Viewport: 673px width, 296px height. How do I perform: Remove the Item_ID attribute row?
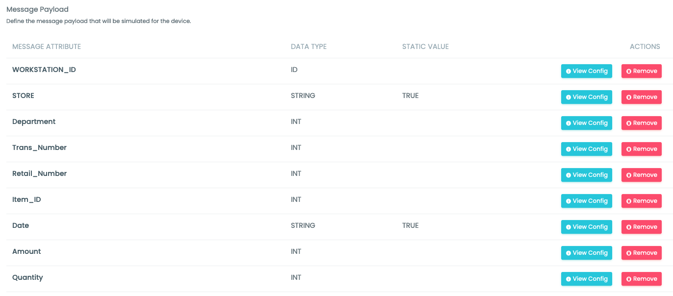(x=642, y=201)
